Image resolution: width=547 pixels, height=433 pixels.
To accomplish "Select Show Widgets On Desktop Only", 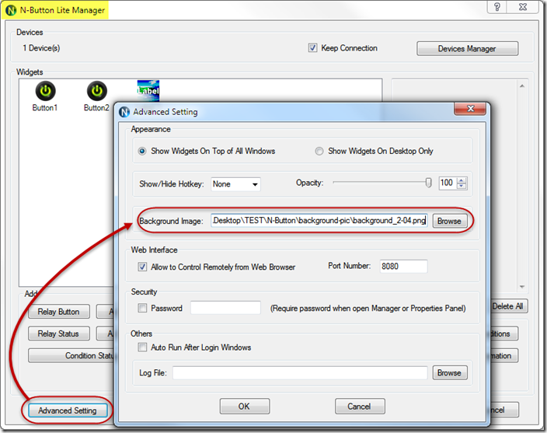I will pos(319,151).
